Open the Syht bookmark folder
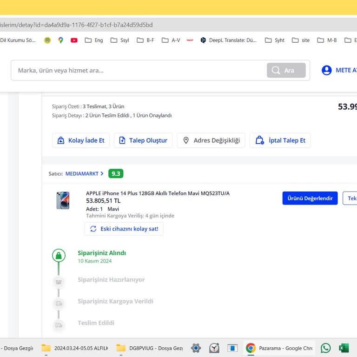This screenshot has width=357, height=357. 275,40
